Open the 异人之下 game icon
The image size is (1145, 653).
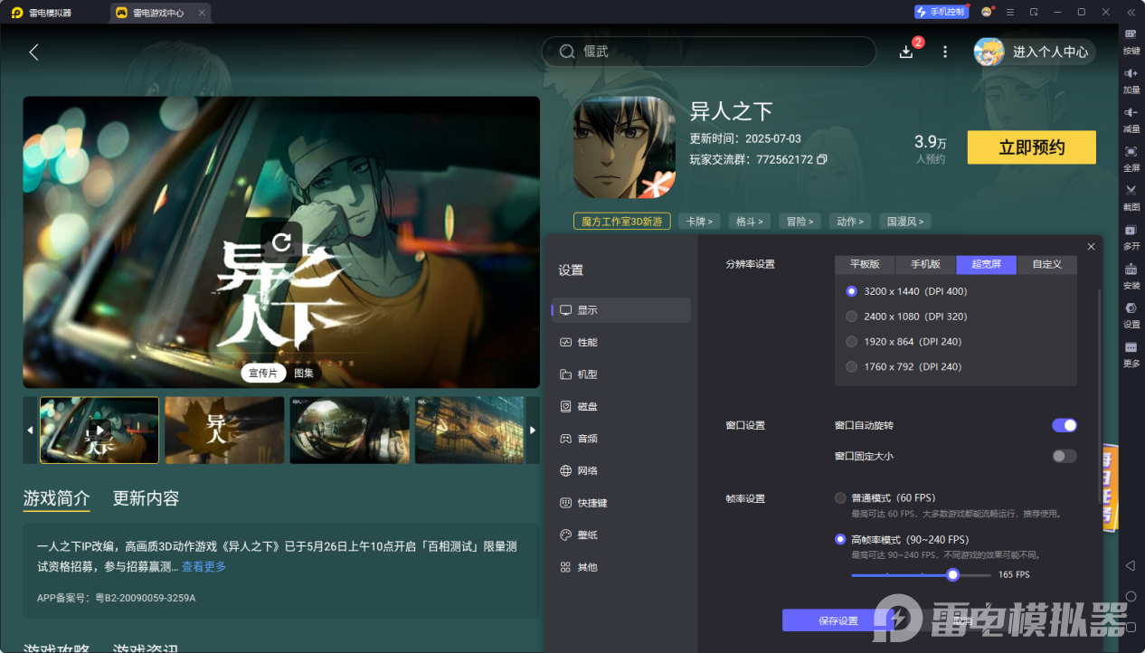tap(624, 147)
